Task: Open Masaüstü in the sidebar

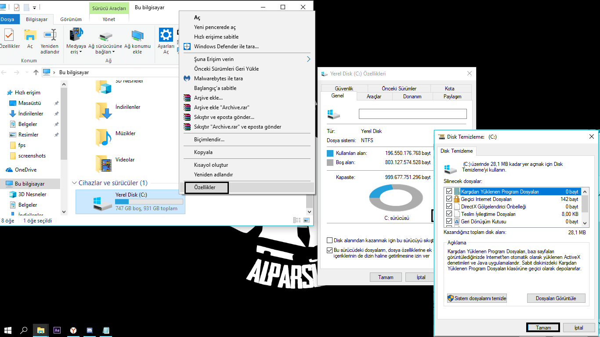Action: (x=29, y=103)
